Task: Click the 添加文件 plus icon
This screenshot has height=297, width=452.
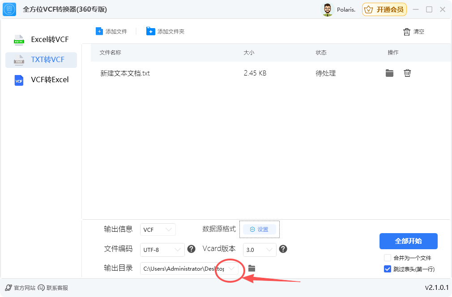Action: pyautogui.click(x=98, y=31)
